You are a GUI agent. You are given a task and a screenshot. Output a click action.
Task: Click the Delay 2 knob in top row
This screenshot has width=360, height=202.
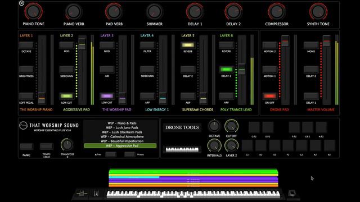pyautogui.click(x=233, y=11)
